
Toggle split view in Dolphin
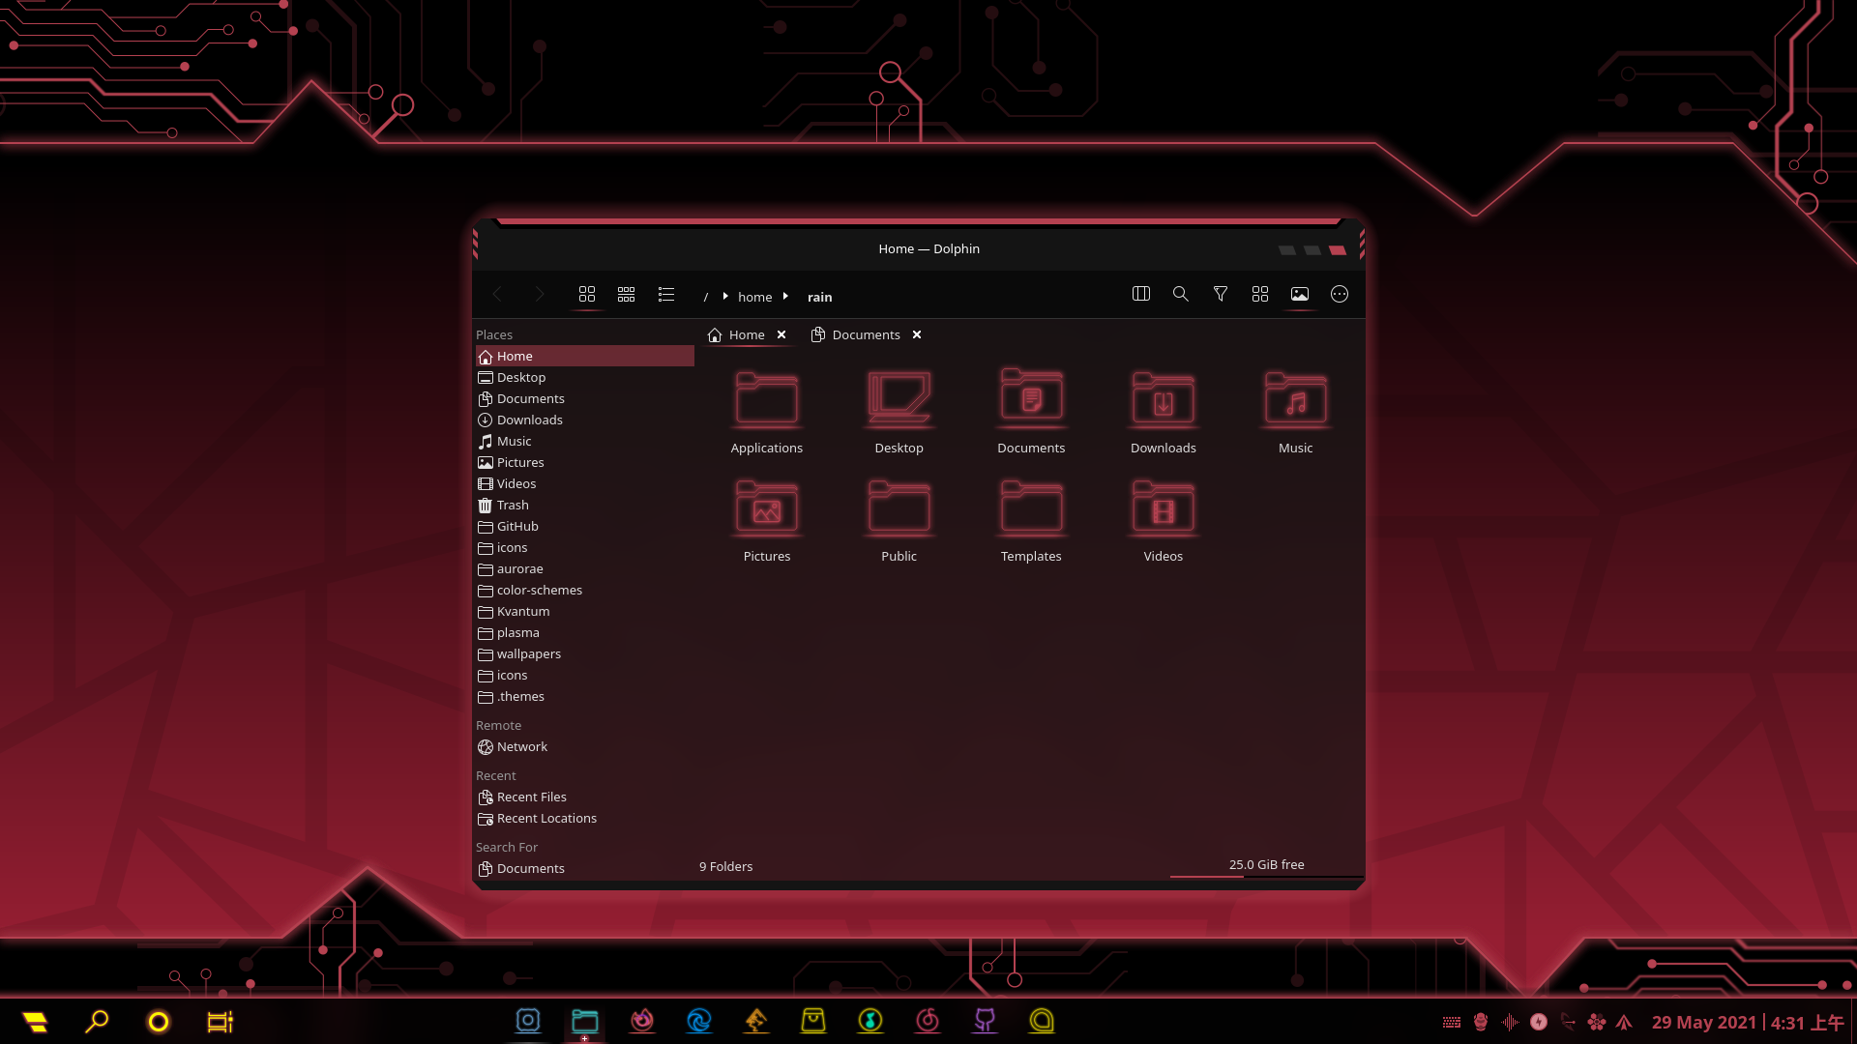(1141, 294)
